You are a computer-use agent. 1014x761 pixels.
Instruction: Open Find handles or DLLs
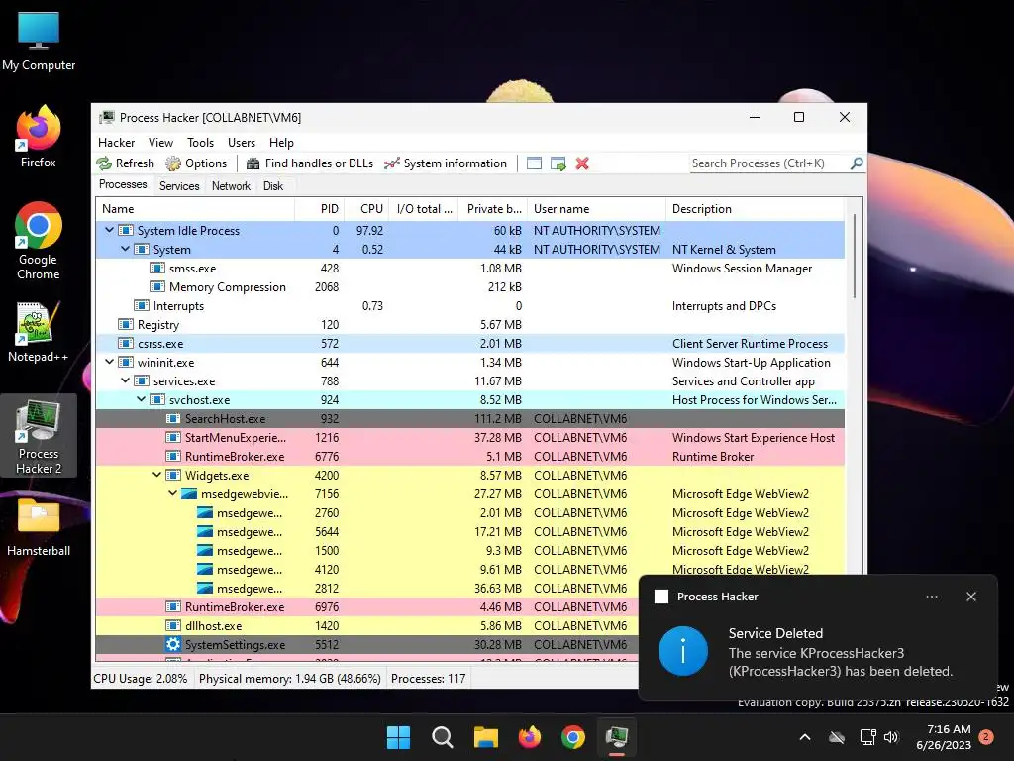coord(310,163)
